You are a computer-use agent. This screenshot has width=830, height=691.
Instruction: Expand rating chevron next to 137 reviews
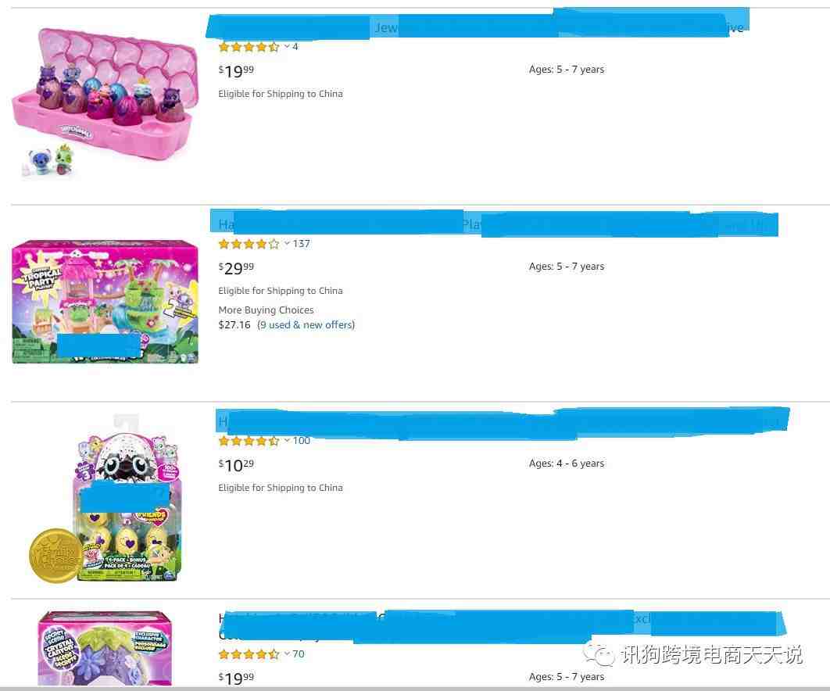287,244
